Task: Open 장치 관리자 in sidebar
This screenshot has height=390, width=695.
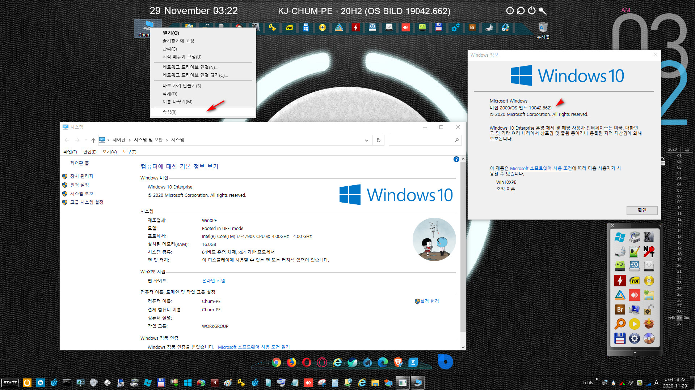Action: click(x=82, y=176)
